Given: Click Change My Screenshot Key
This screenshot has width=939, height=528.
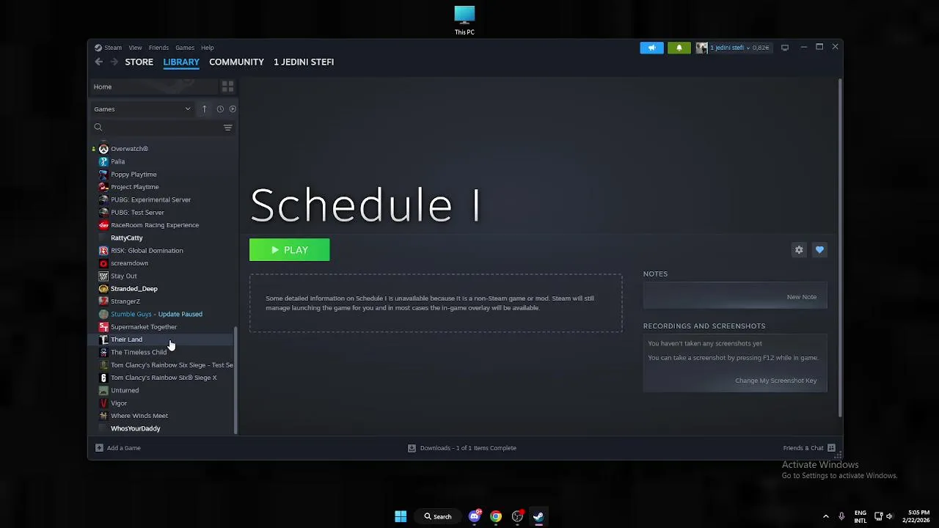Looking at the screenshot, I should coord(775,381).
